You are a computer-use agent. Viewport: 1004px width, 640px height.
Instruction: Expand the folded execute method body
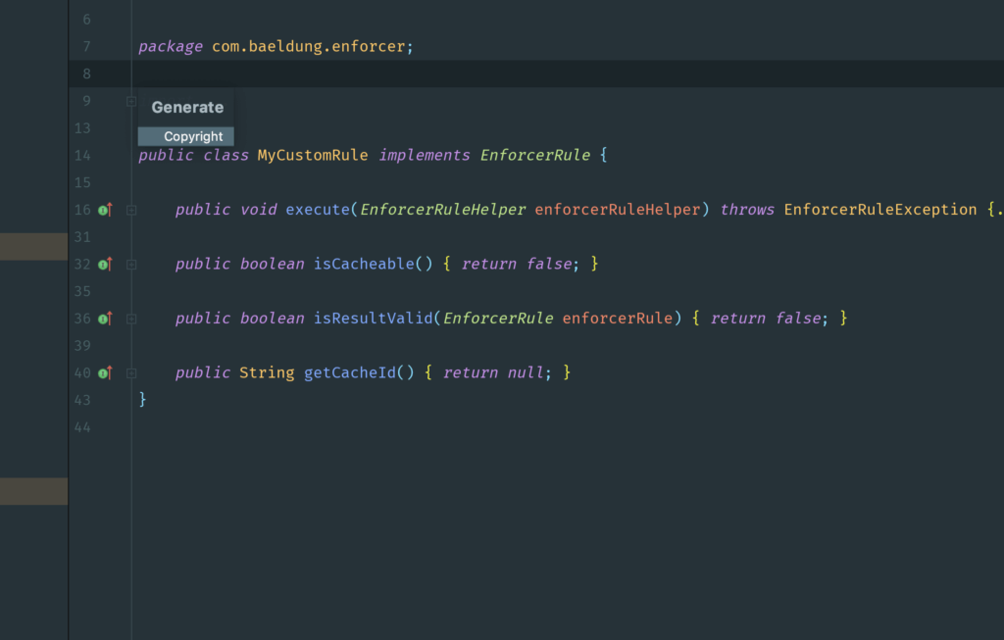coord(130,209)
